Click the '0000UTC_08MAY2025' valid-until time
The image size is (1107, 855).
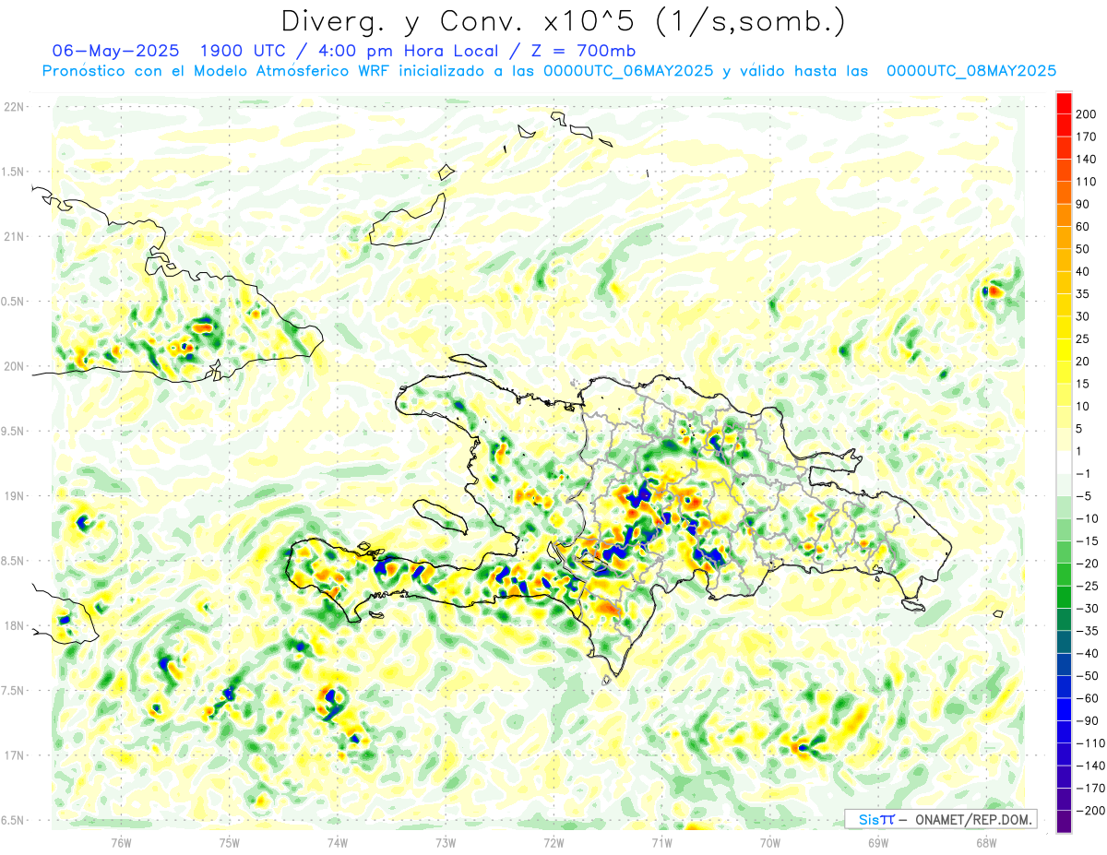pos(971,70)
